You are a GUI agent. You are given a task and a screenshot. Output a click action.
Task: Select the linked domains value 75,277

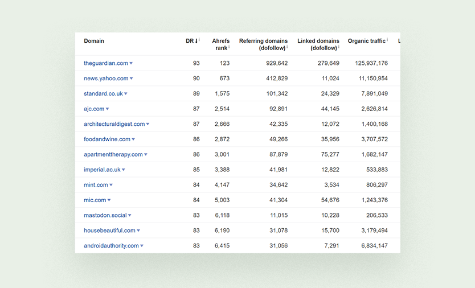click(330, 154)
